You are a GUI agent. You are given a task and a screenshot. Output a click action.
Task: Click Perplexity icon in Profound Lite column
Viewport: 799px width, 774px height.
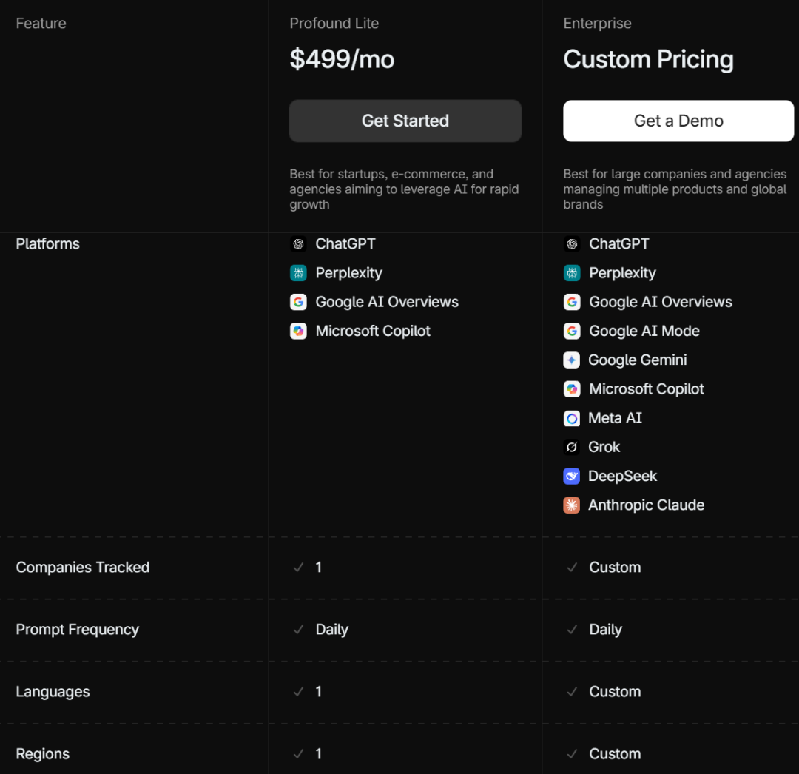[298, 273]
